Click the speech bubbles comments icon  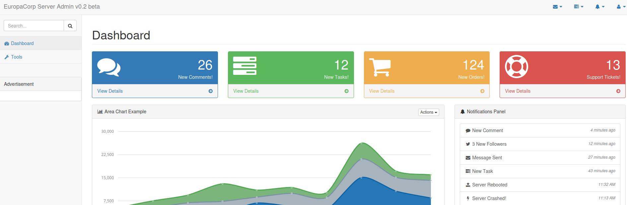click(x=109, y=67)
